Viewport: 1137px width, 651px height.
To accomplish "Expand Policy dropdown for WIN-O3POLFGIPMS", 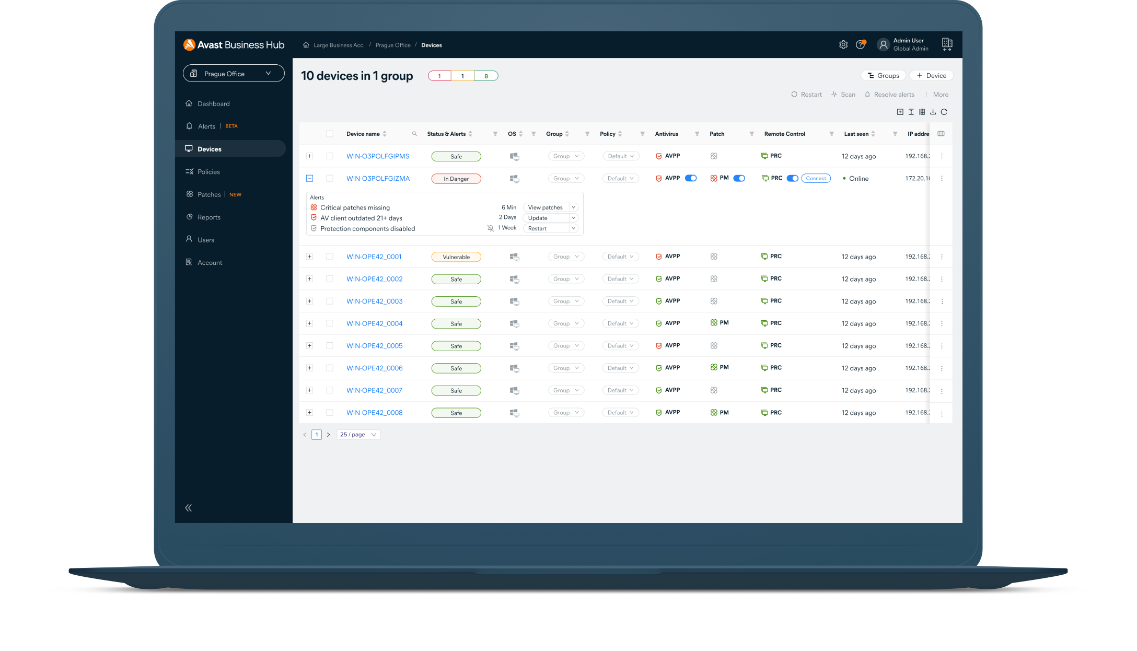I will click(620, 155).
